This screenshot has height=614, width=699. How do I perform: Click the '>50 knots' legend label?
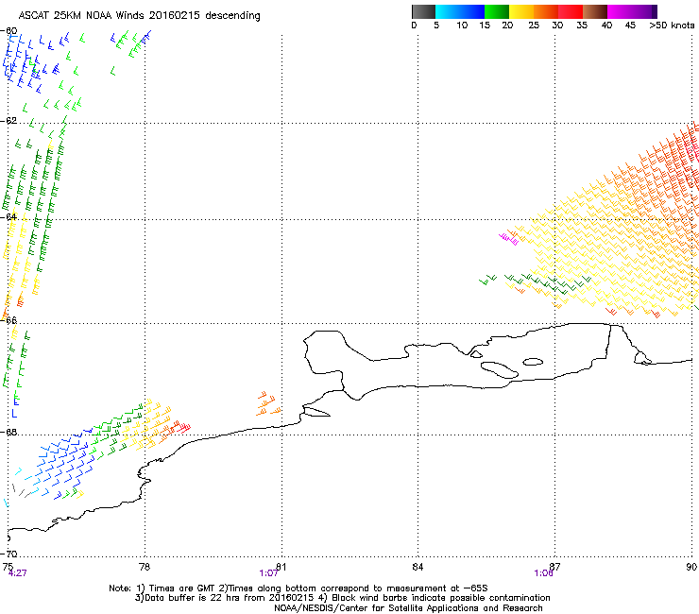click(x=672, y=26)
